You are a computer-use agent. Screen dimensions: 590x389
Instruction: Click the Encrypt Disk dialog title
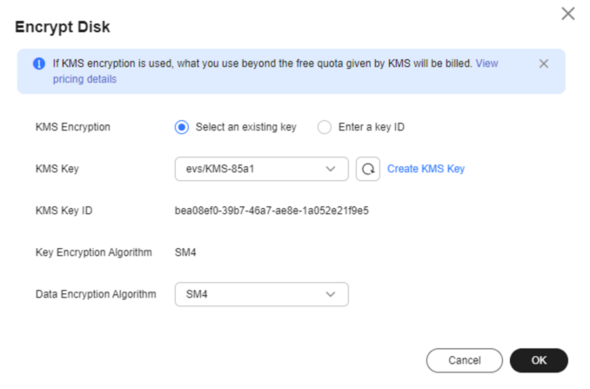63,27
